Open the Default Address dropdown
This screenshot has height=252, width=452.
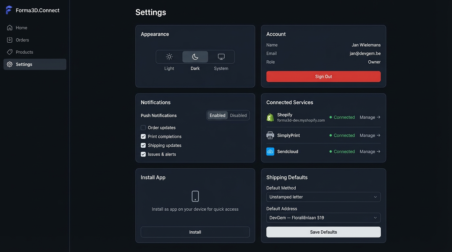tap(323, 218)
